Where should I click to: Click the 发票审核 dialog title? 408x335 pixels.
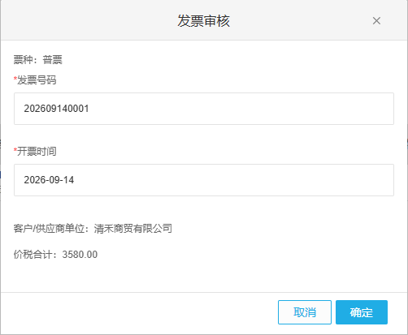click(204, 21)
